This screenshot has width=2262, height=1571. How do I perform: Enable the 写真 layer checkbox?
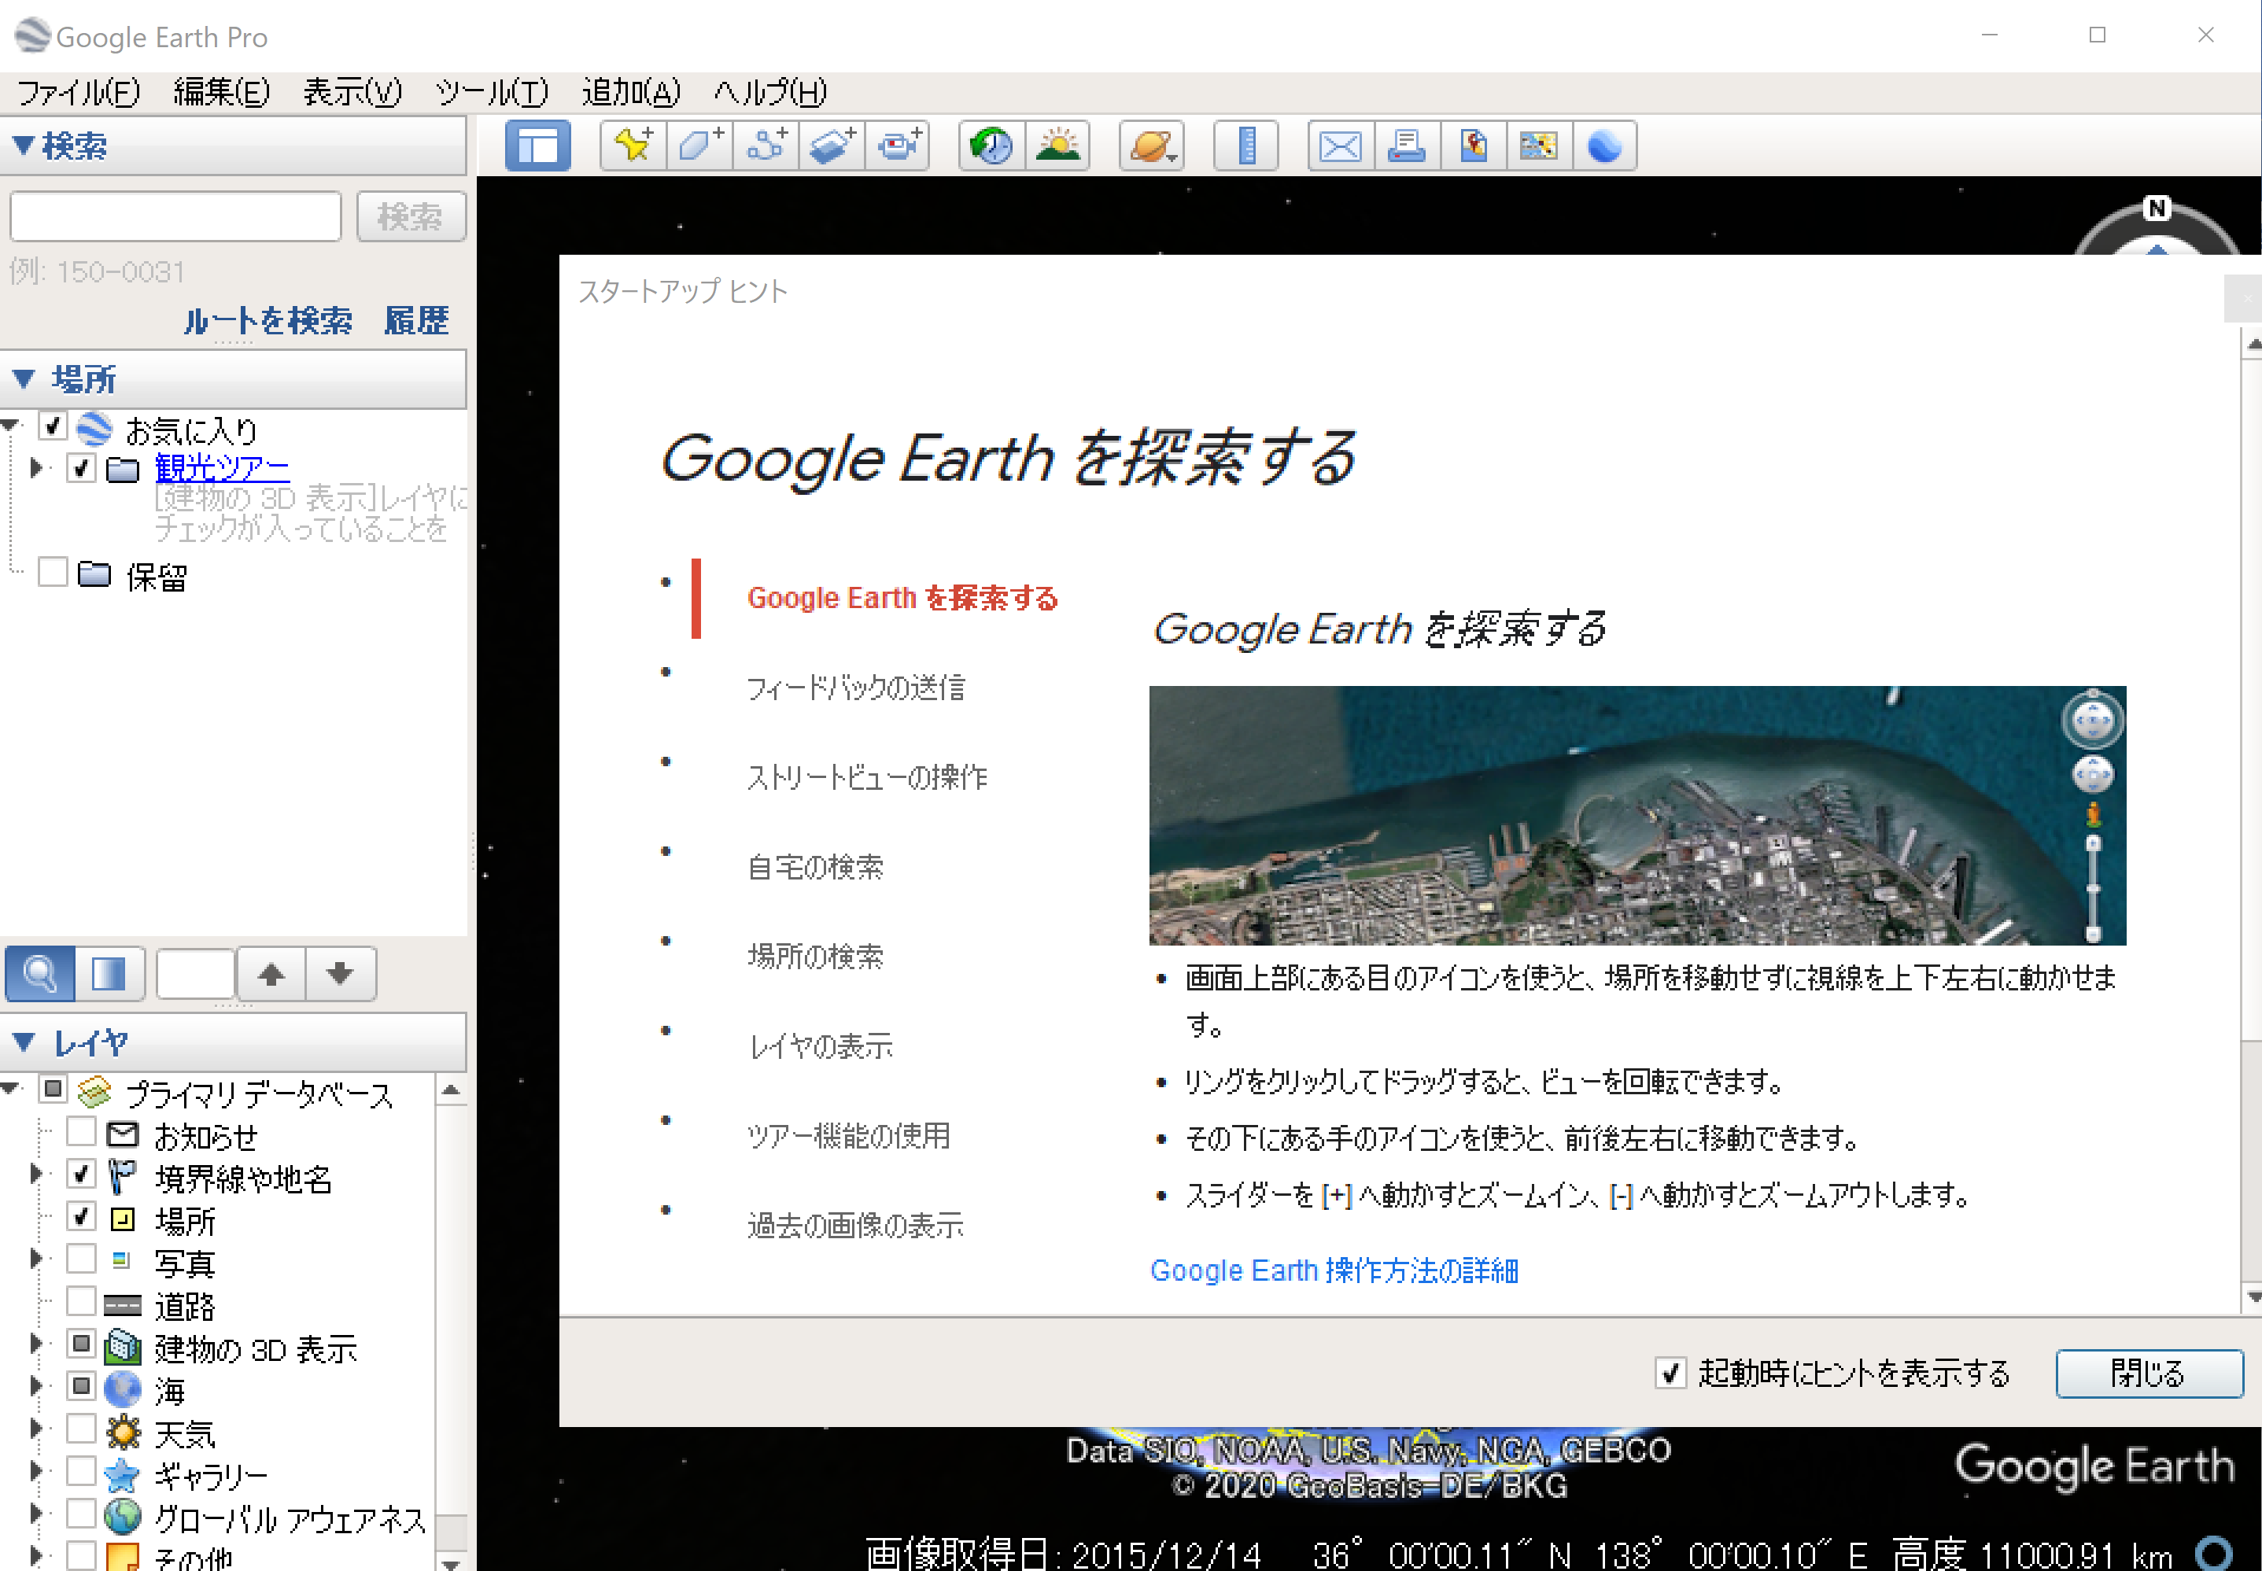pyautogui.click(x=82, y=1258)
